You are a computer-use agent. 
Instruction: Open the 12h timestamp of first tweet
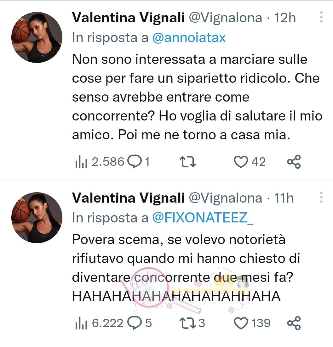click(285, 18)
